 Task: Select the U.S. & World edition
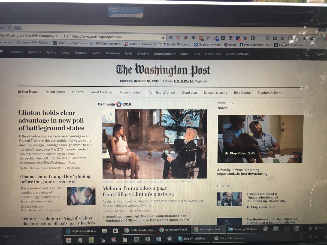coord(183,81)
